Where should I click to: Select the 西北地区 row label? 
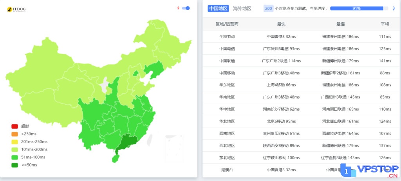227,145
